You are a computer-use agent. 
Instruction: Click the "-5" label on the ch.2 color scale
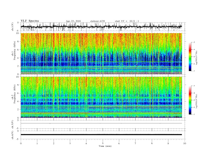click(x=194, y=100)
